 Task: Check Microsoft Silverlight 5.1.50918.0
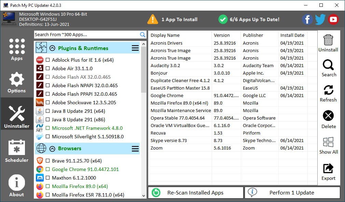tap(47, 137)
